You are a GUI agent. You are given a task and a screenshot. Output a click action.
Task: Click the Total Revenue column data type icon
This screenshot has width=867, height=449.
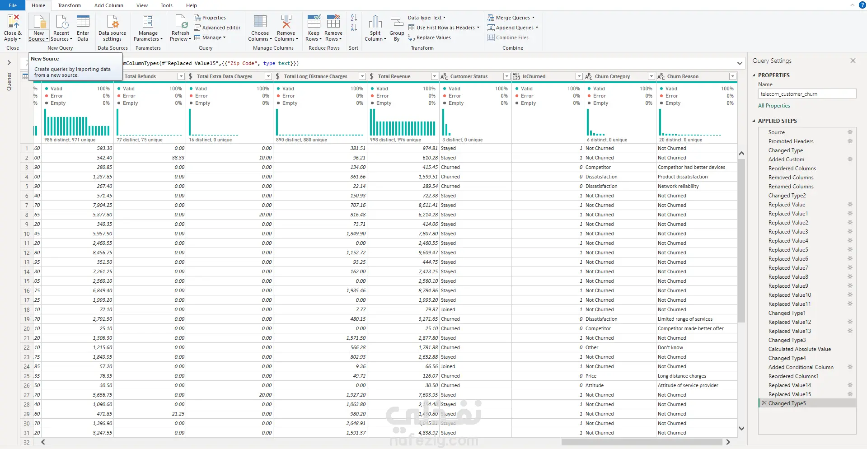tap(372, 76)
